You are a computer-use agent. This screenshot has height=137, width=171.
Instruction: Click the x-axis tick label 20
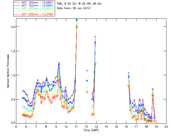[x=166, y=127]
